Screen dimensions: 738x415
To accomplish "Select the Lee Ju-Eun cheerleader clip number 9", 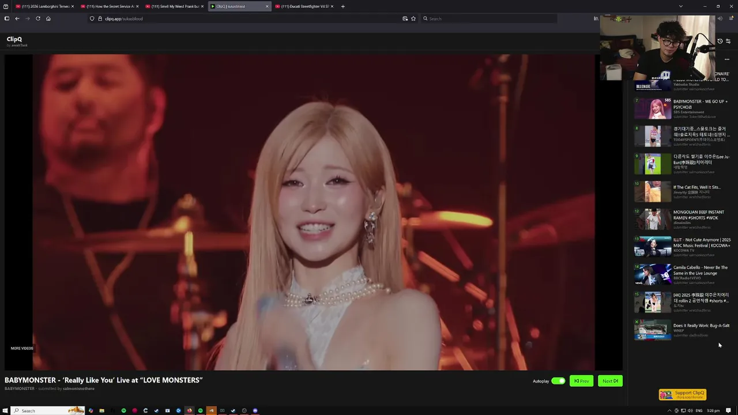I will click(683, 164).
